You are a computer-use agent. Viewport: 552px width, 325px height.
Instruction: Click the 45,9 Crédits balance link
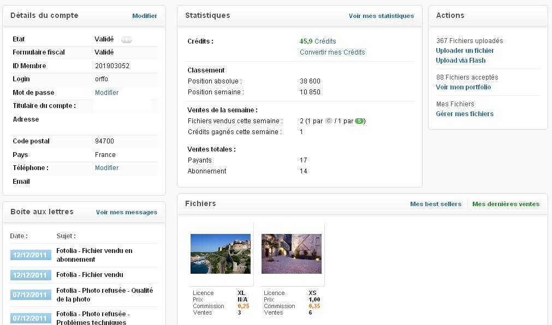click(318, 41)
